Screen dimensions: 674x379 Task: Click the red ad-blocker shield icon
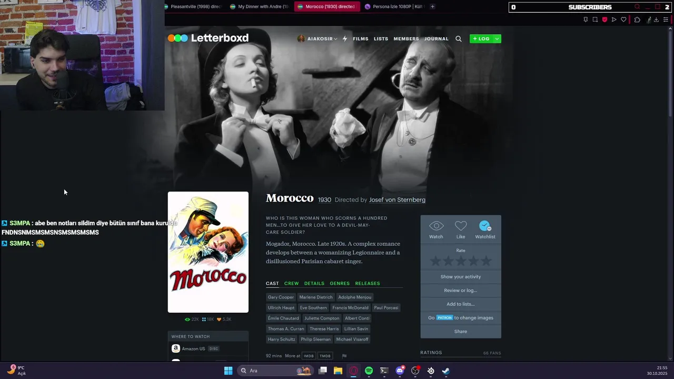pyautogui.click(x=604, y=19)
